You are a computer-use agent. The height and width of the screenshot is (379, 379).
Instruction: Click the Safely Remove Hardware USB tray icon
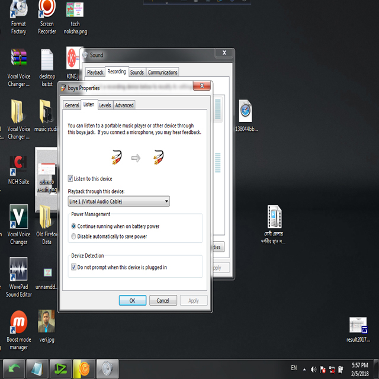[x=341, y=370]
